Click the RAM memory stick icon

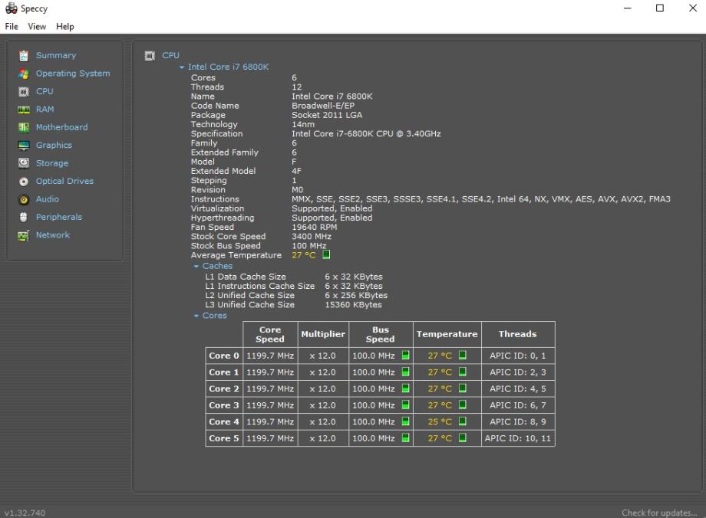coord(24,110)
